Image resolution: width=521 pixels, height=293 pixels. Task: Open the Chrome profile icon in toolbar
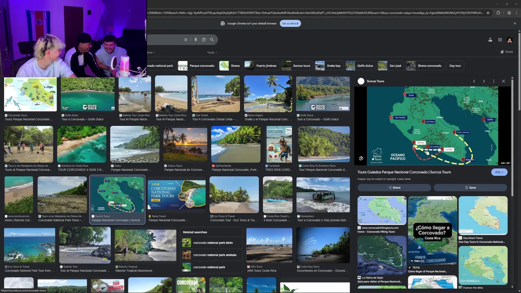pos(509,13)
